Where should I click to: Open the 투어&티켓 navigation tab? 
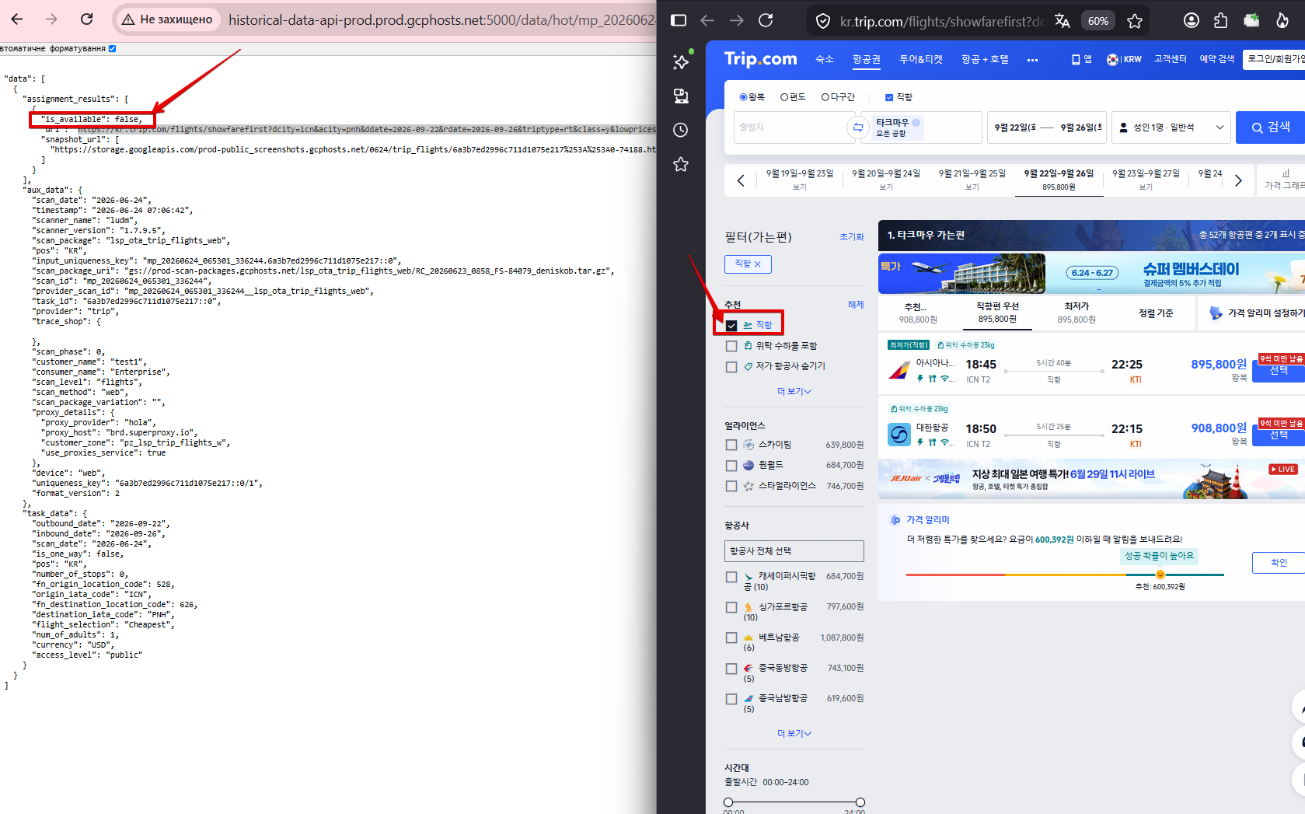[921, 59]
